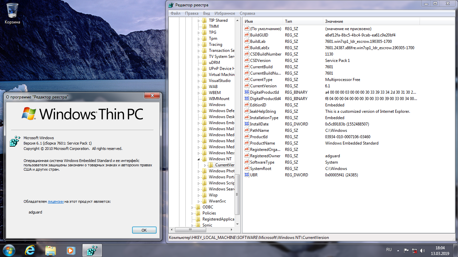Click the string icon next to CSDVersion
The height and width of the screenshot is (257, 458).
click(247, 61)
